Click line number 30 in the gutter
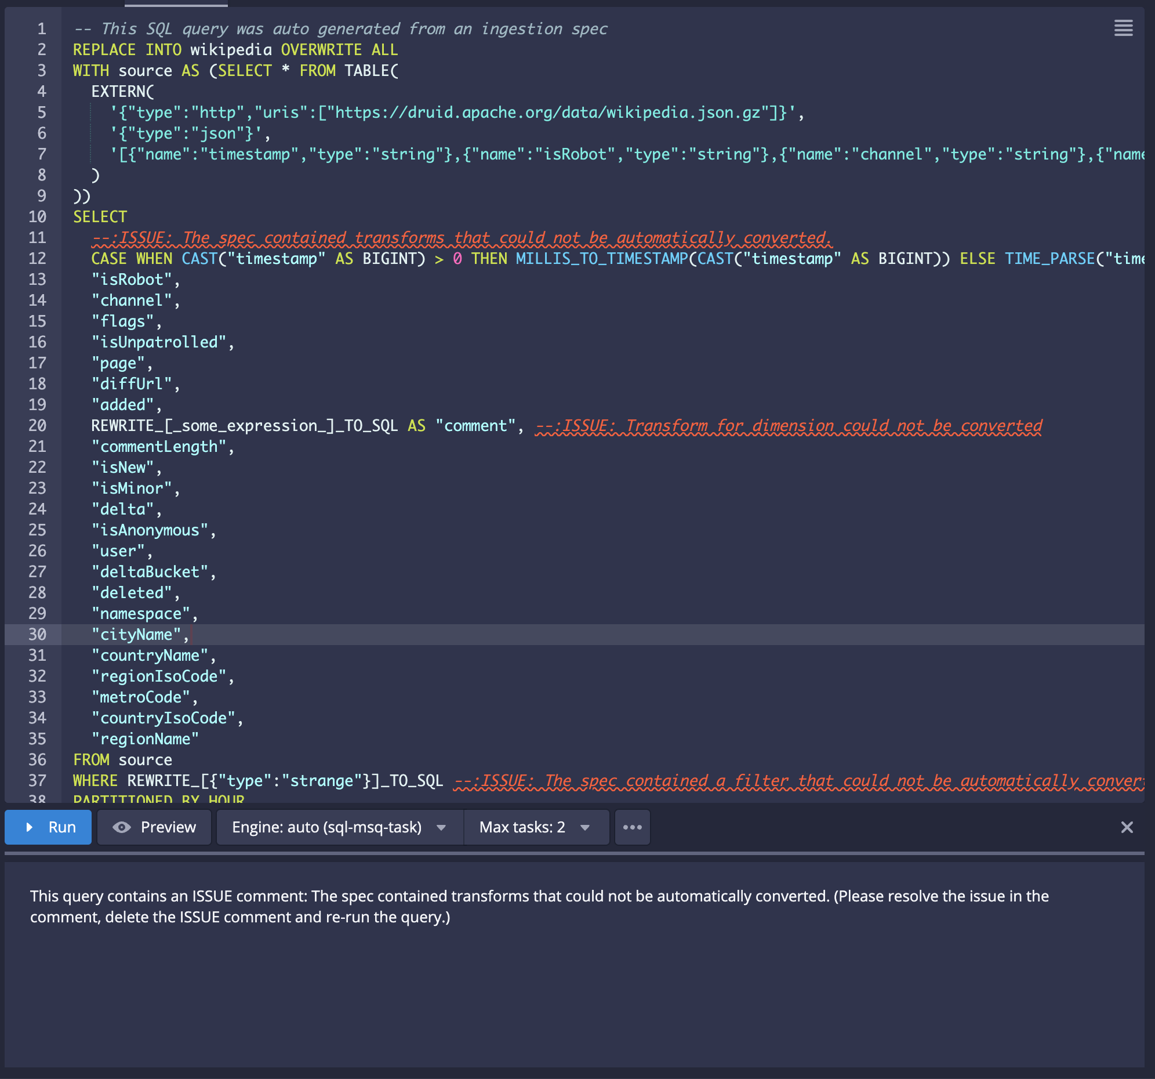Image resolution: width=1155 pixels, height=1079 pixels. click(37, 634)
